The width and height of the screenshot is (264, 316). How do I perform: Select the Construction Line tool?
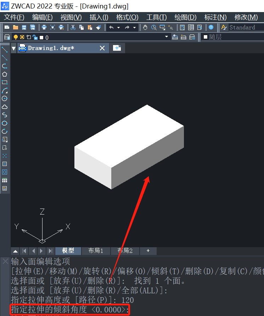tap(5, 58)
